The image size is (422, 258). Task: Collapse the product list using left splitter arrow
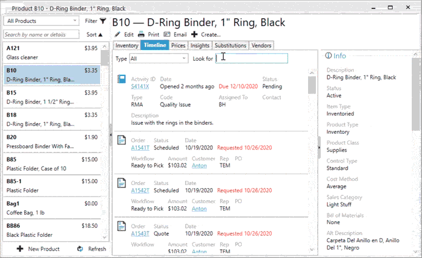110,135
